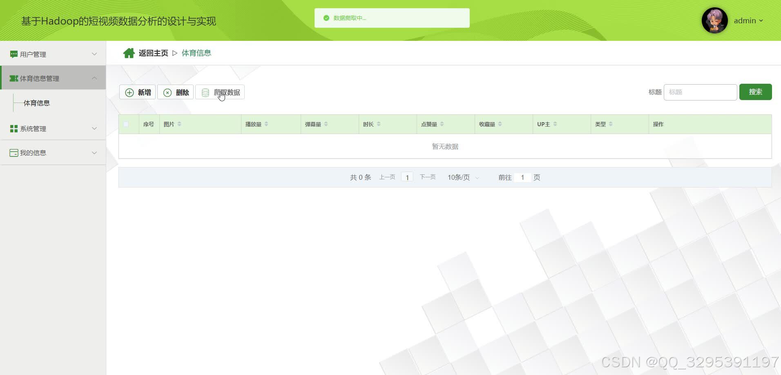
Task: Click the 暂无数据 empty table text
Action: click(445, 146)
